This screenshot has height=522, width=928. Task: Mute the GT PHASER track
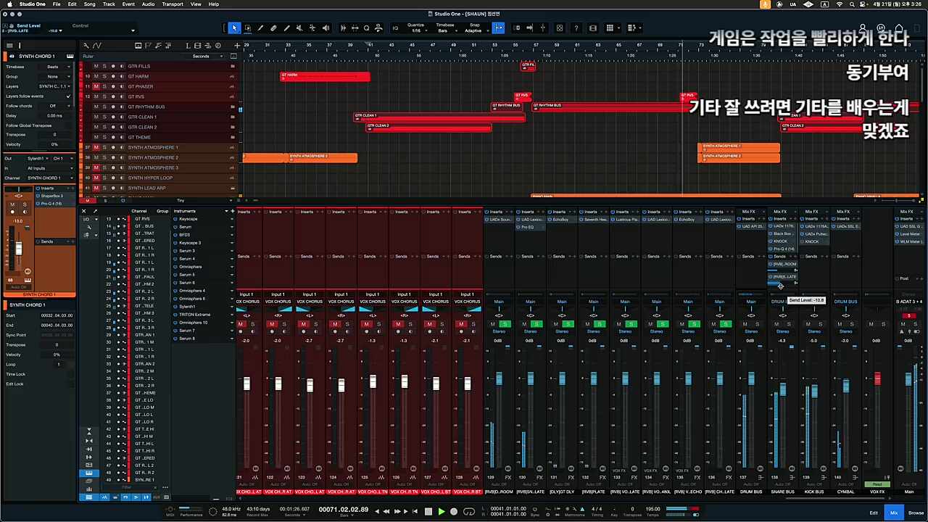[96, 86]
